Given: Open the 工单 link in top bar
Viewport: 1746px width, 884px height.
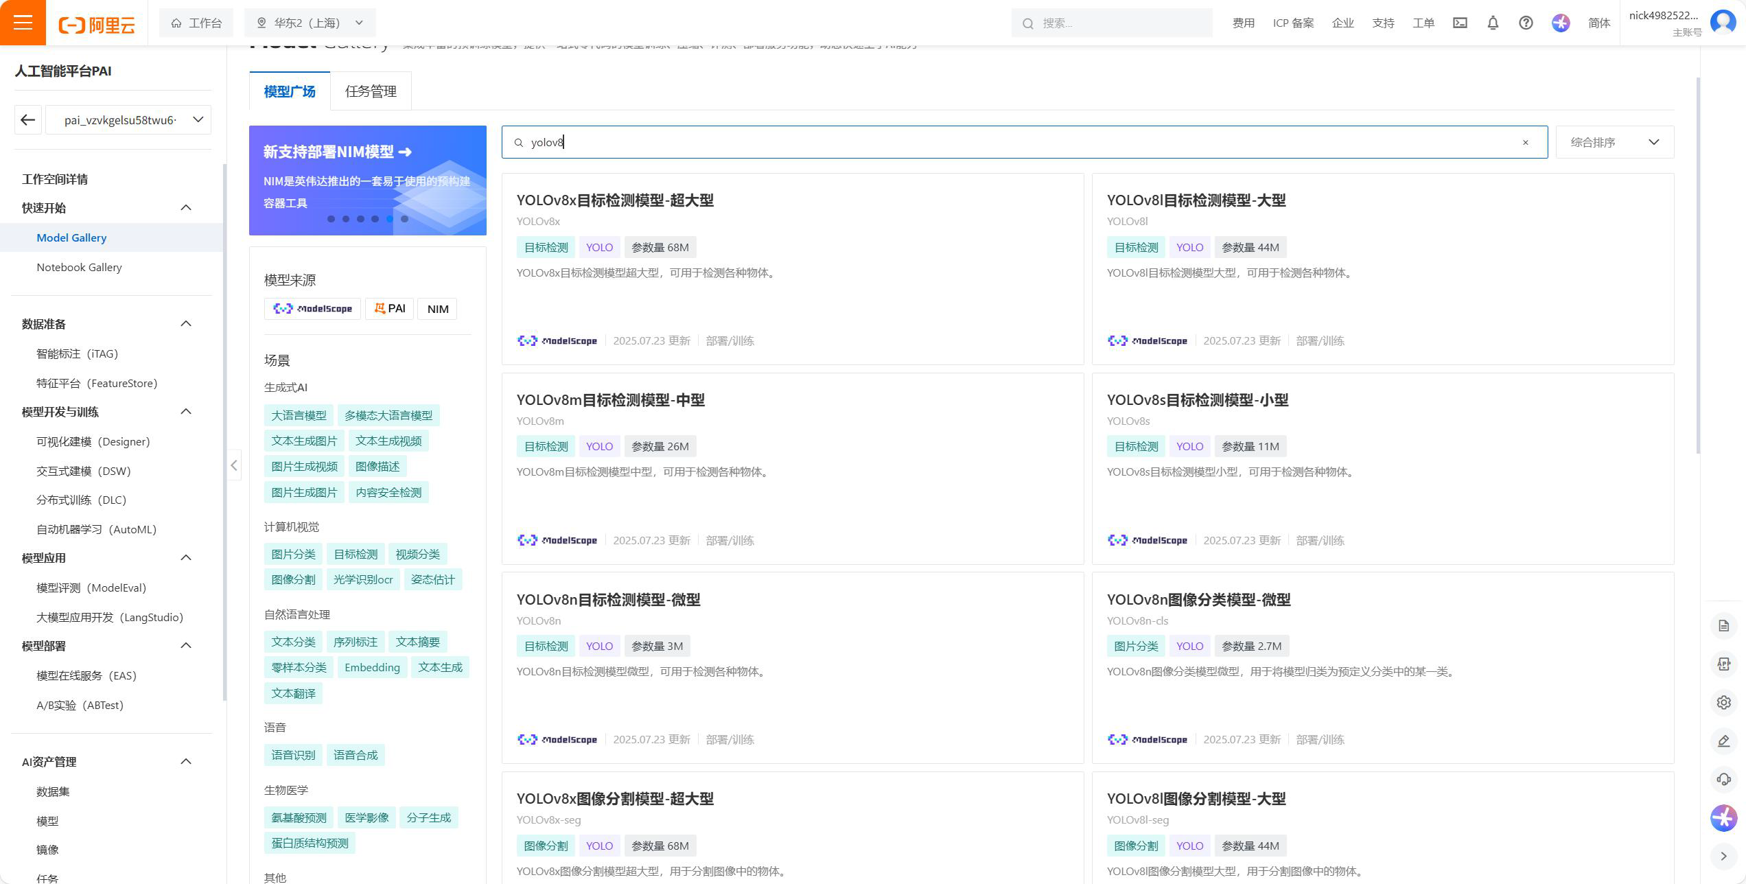Looking at the screenshot, I should (x=1423, y=23).
